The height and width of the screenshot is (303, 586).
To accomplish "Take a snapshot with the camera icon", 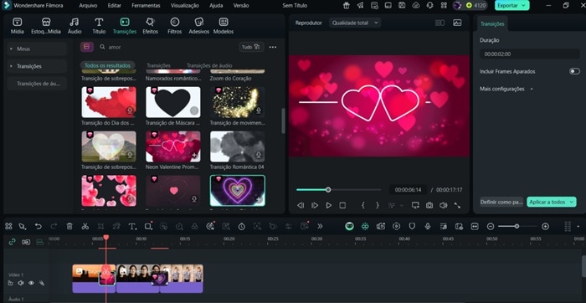I will pyautogui.click(x=429, y=205).
